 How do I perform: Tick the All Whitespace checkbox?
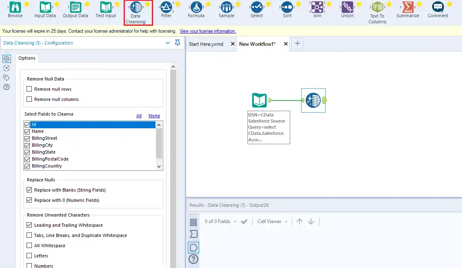coord(29,246)
